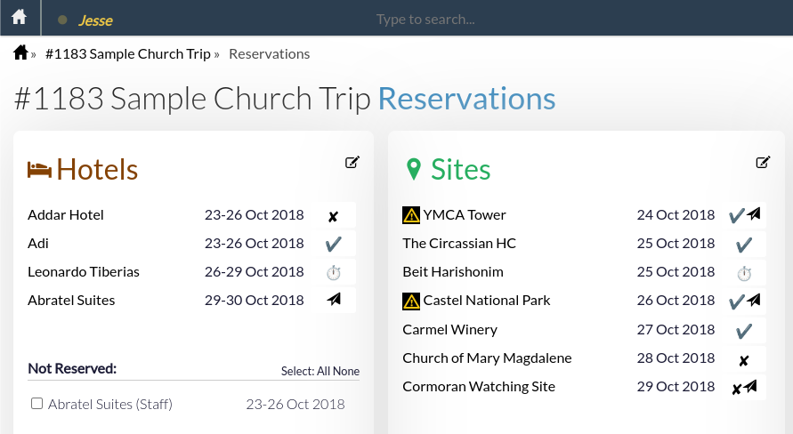793x434 pixels.
Task: Click the warning icon beside Castel National Park
Action: point(411,301)
